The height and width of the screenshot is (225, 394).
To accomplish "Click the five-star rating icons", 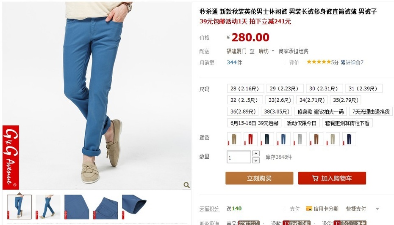I will (x=319, y=62).
